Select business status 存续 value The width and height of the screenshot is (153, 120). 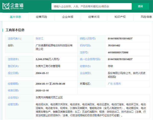(110, 66)
